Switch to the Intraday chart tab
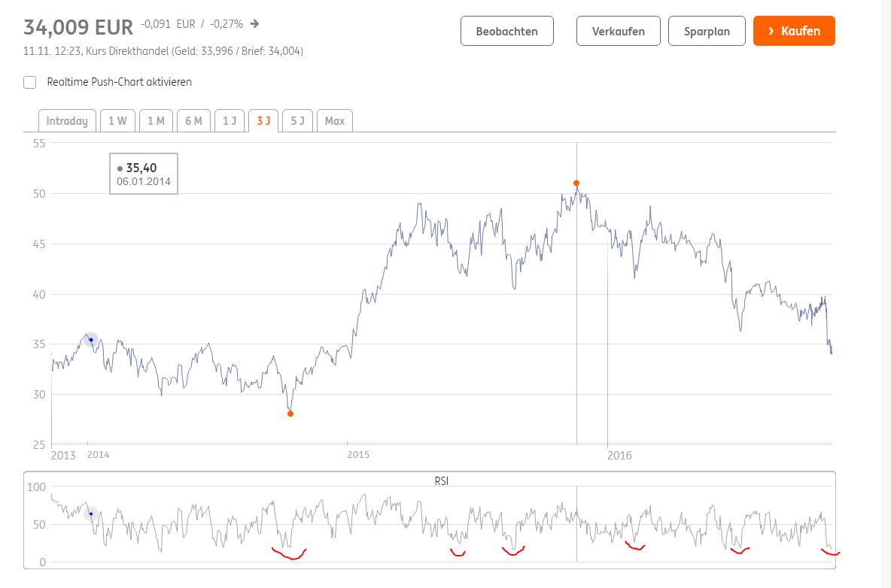Image resolution: width=891 pixels, height=588 pixels. [67, 121]
